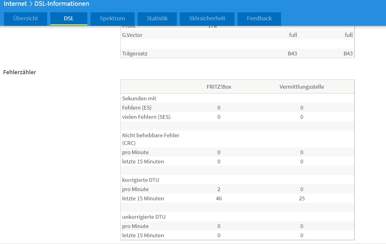Click the G.Vector row label
The image size is (386, 244).
tap(132, 35)
